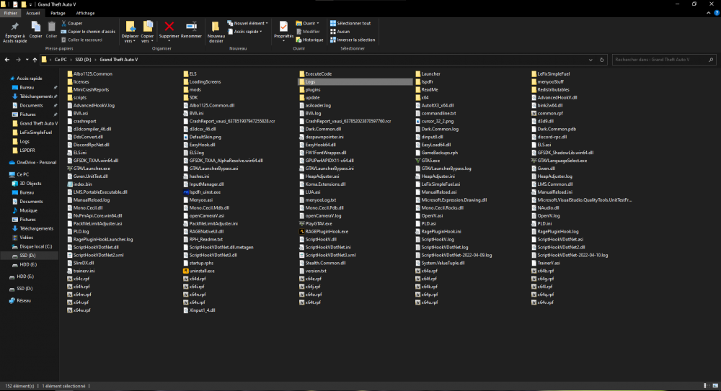Click the red Supprimer icon
The width and height of the screenshot is (721, 391).
click(169, 27)
